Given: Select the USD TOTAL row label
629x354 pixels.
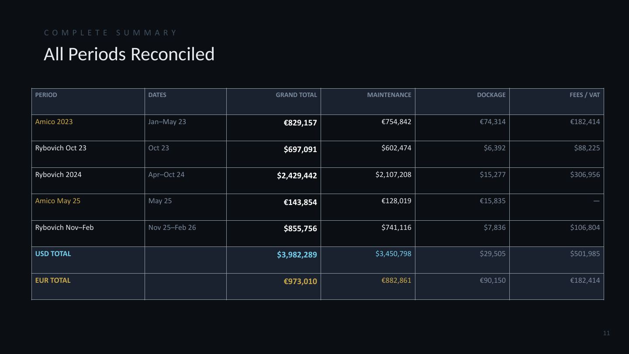Looking at the screenshot, I should [x=53, y=254].
